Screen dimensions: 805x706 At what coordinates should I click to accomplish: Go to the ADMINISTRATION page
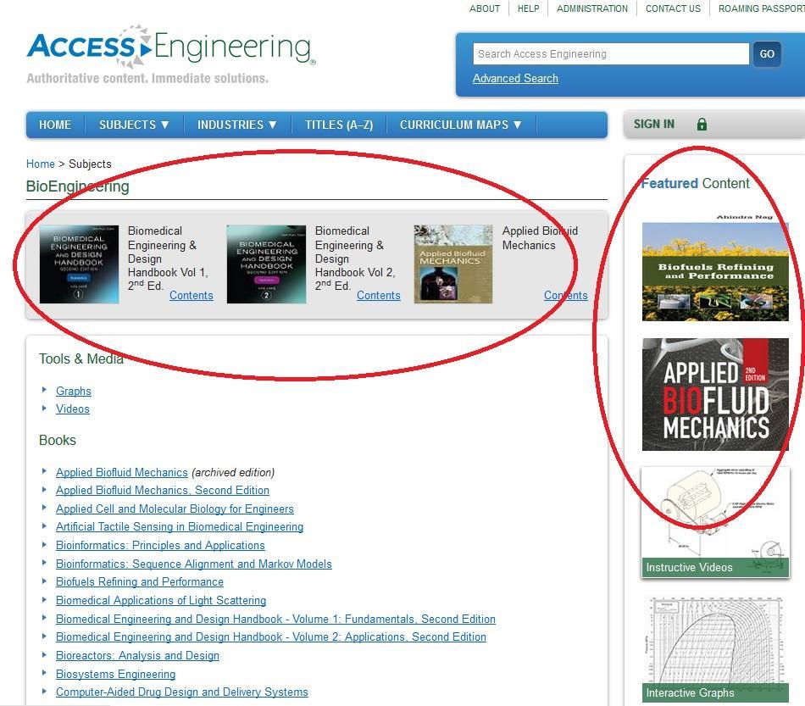pos(592,8)
